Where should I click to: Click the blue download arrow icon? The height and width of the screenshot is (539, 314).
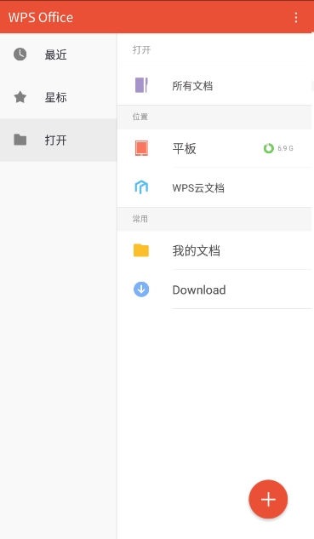141,290
